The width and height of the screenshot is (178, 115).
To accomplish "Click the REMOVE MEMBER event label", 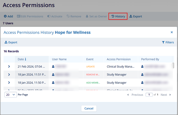I will (93, 75).
